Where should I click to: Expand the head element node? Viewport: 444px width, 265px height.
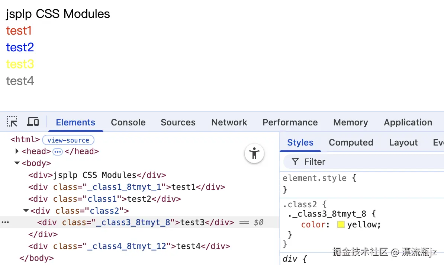[17, 151]
